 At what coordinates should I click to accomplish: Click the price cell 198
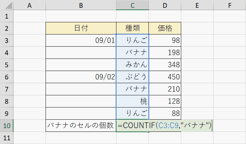(x=165, y=52)
